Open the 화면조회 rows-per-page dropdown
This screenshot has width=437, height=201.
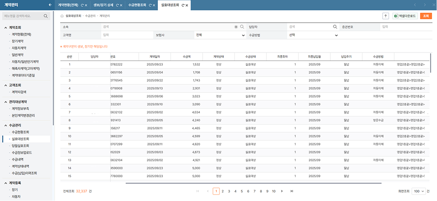coord(417,191)
